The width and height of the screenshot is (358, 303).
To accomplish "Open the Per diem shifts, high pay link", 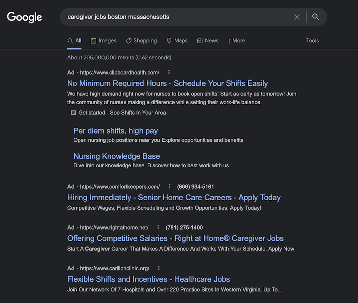I will [x=115, y=131].
